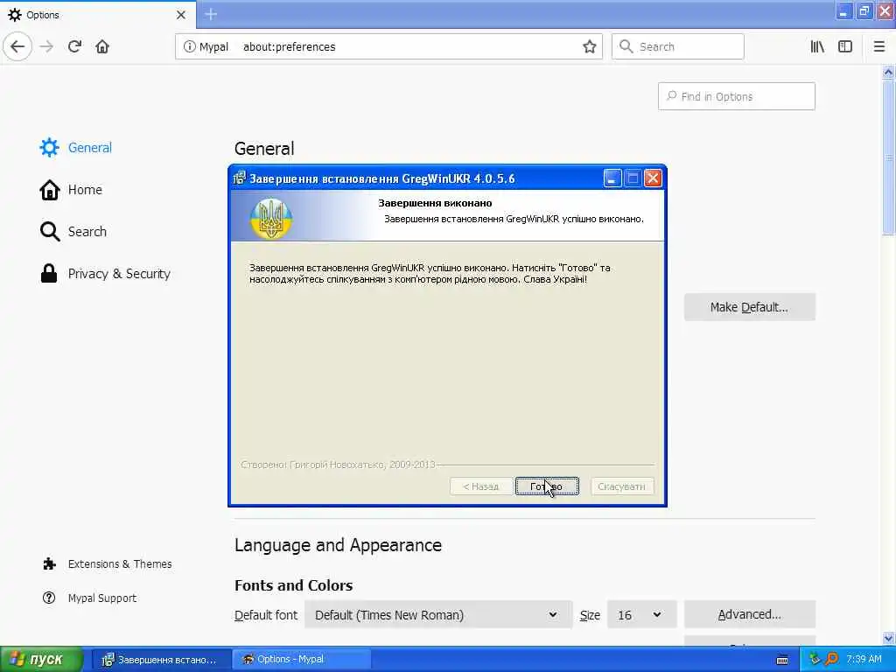The height and width of the screenshot is (672, 896).
Task: Open the Search preferences category
Action: [x=73, y=231]
